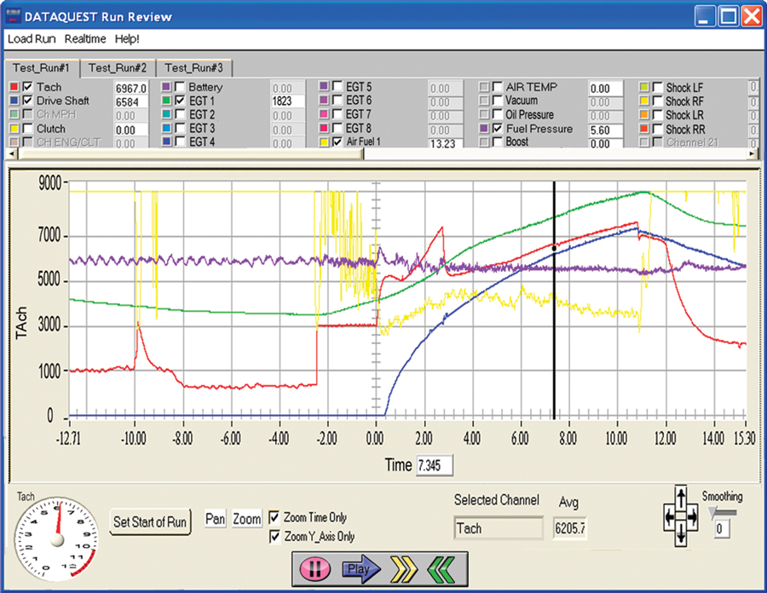The height and width of the screenshot is (593, 767).
Task: Click the yellow Clutch color swatch
Action: click(14, 129)
